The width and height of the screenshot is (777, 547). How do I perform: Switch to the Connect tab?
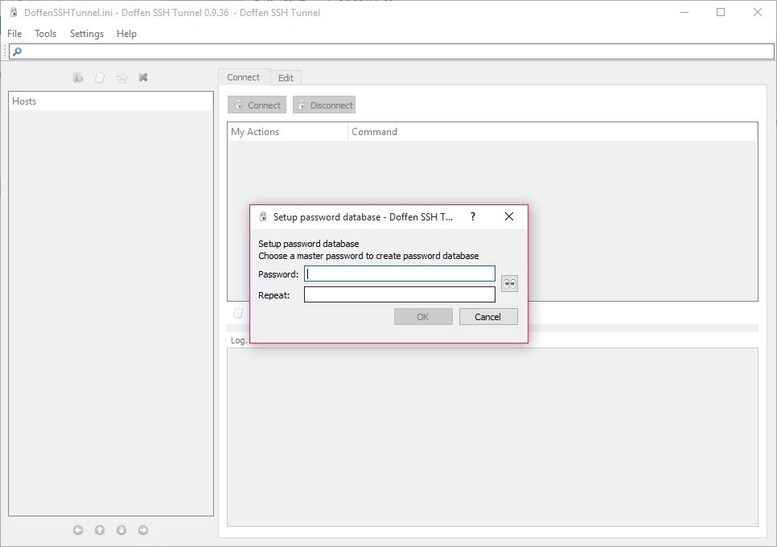point(243,77)
